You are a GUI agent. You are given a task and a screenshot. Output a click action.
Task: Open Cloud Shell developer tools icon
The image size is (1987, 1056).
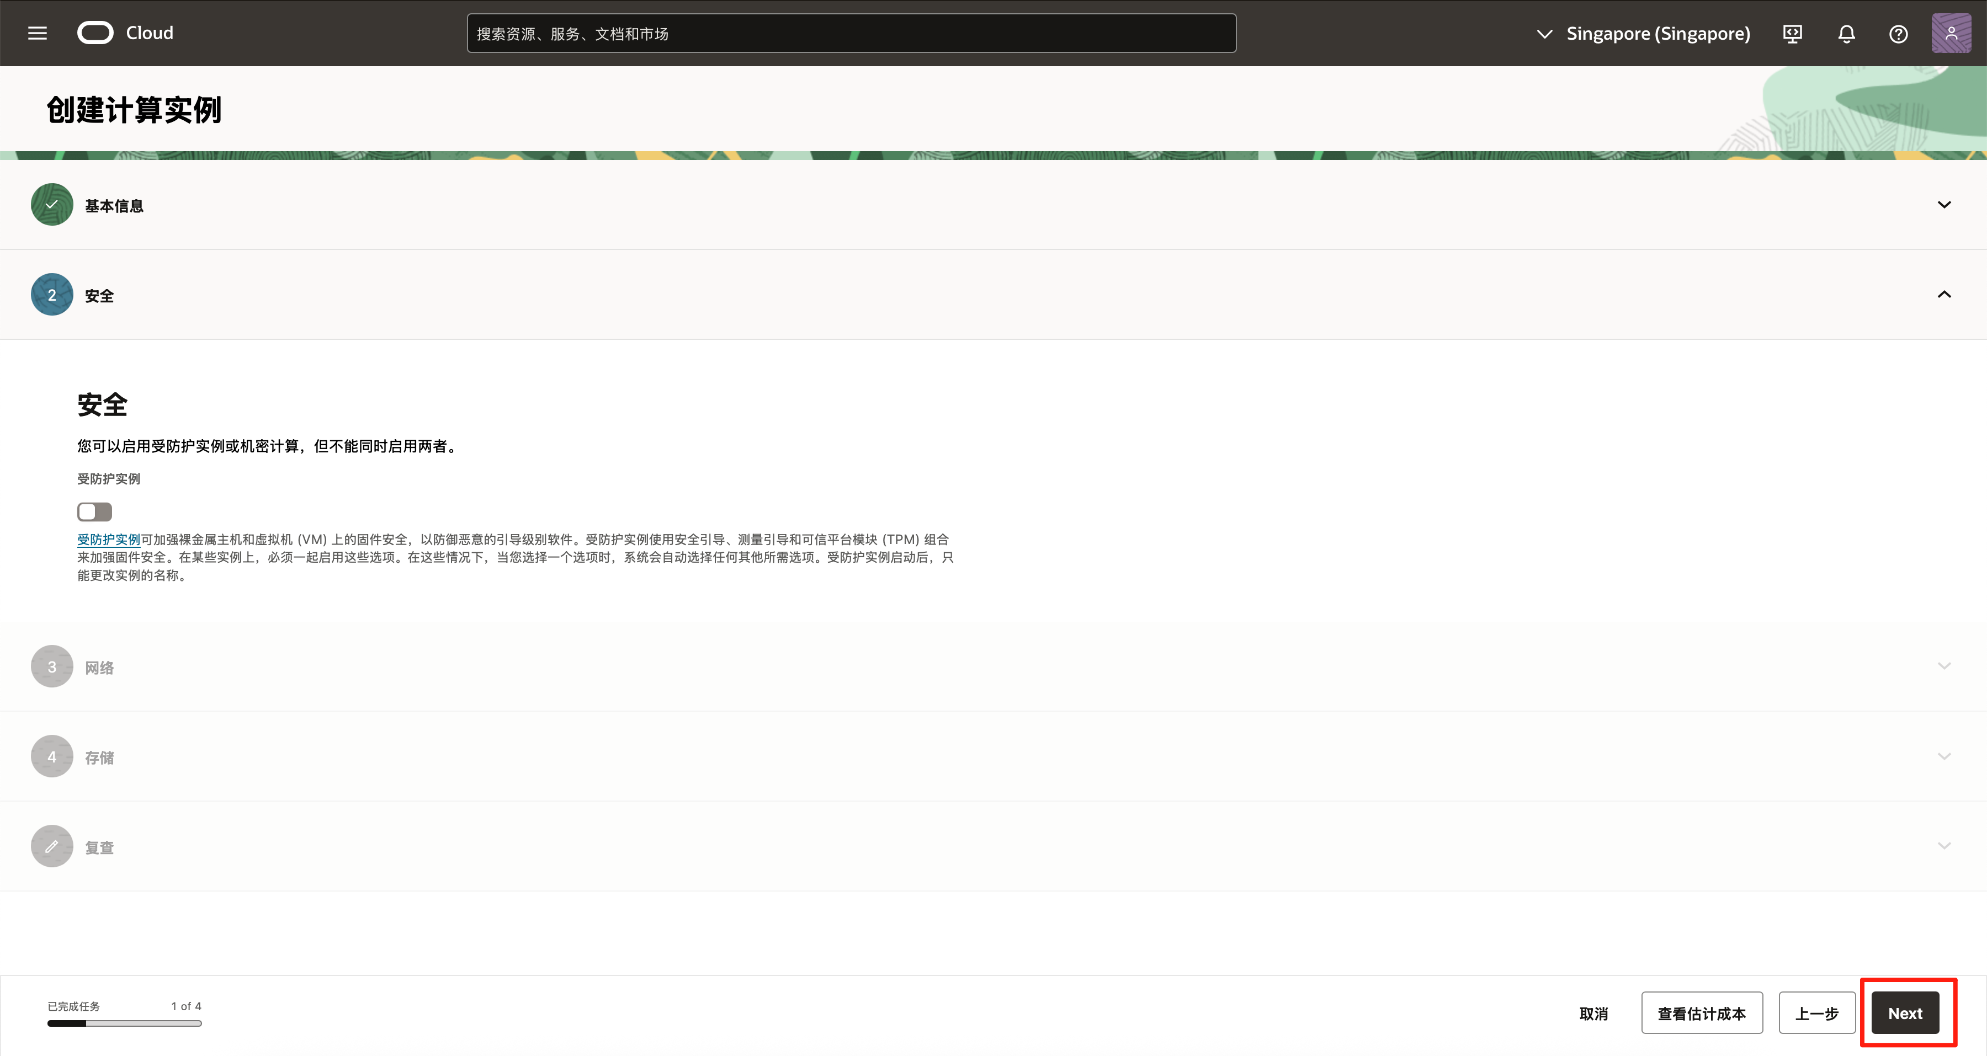click(x=1793, y=34)
